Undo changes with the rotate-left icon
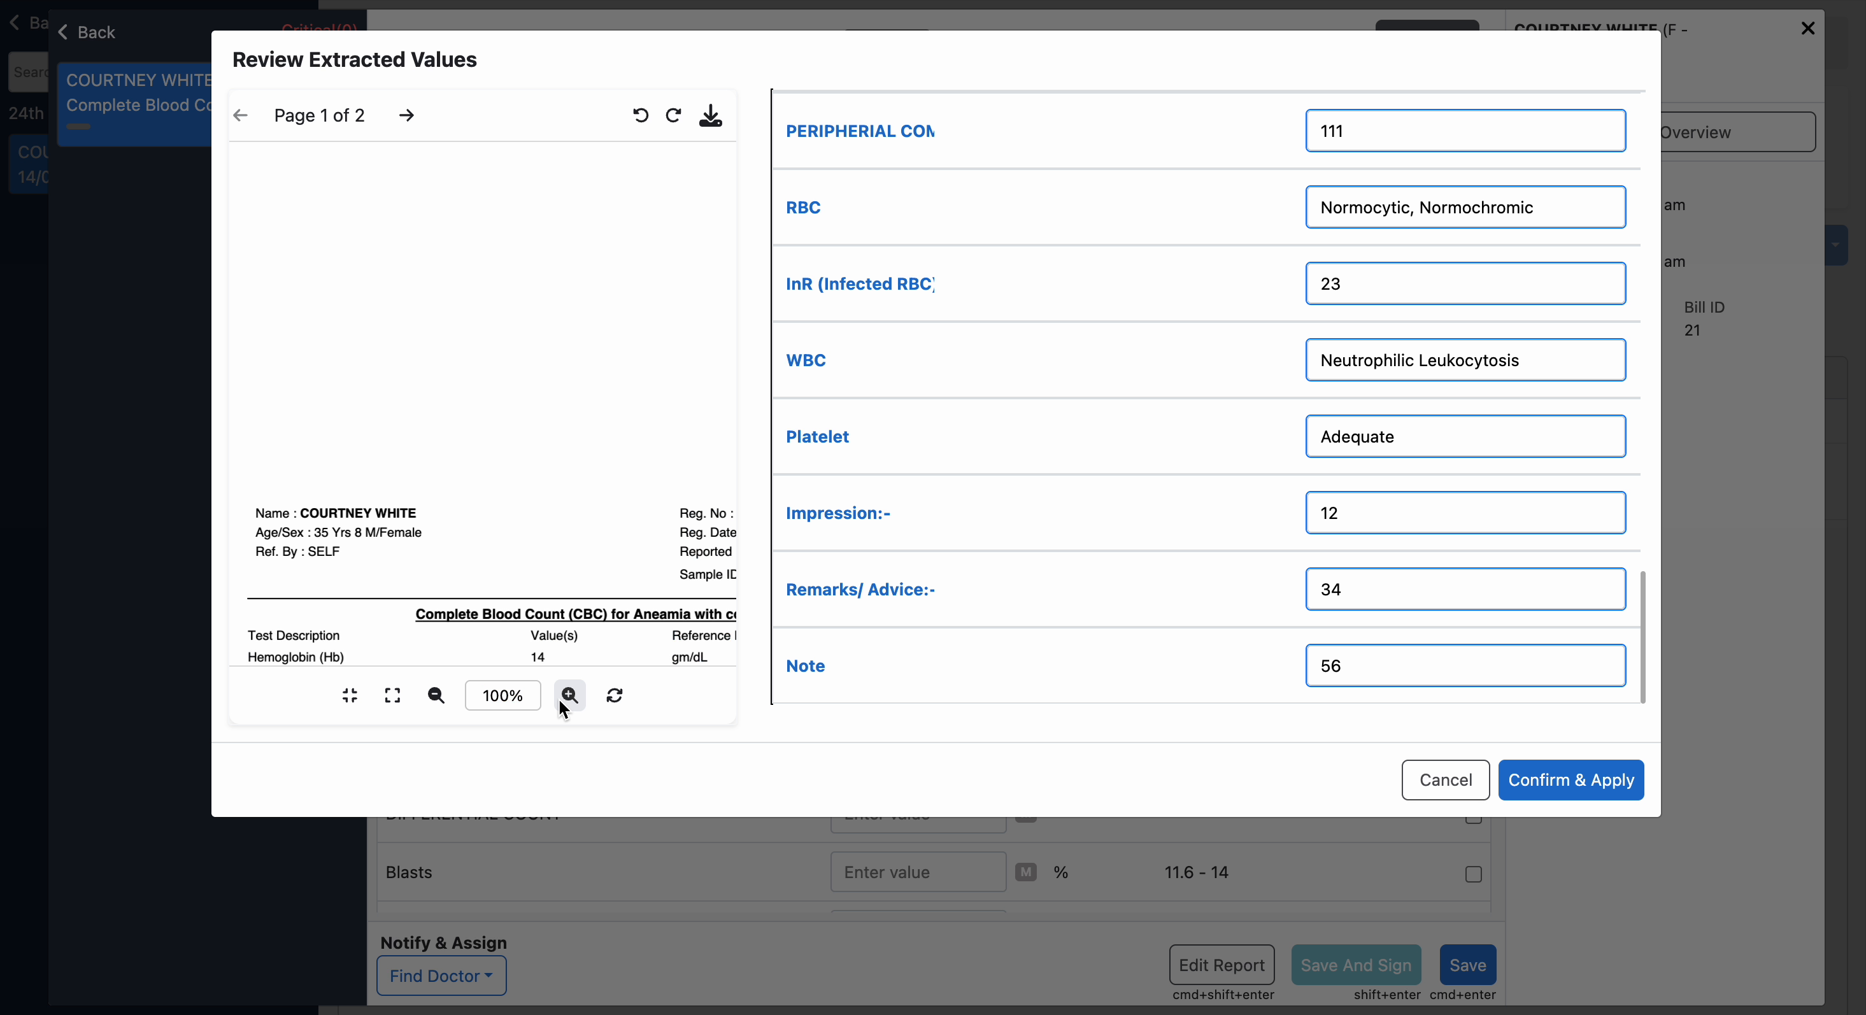Screen dimensions: 1866x1015 (x=640, y=116)
